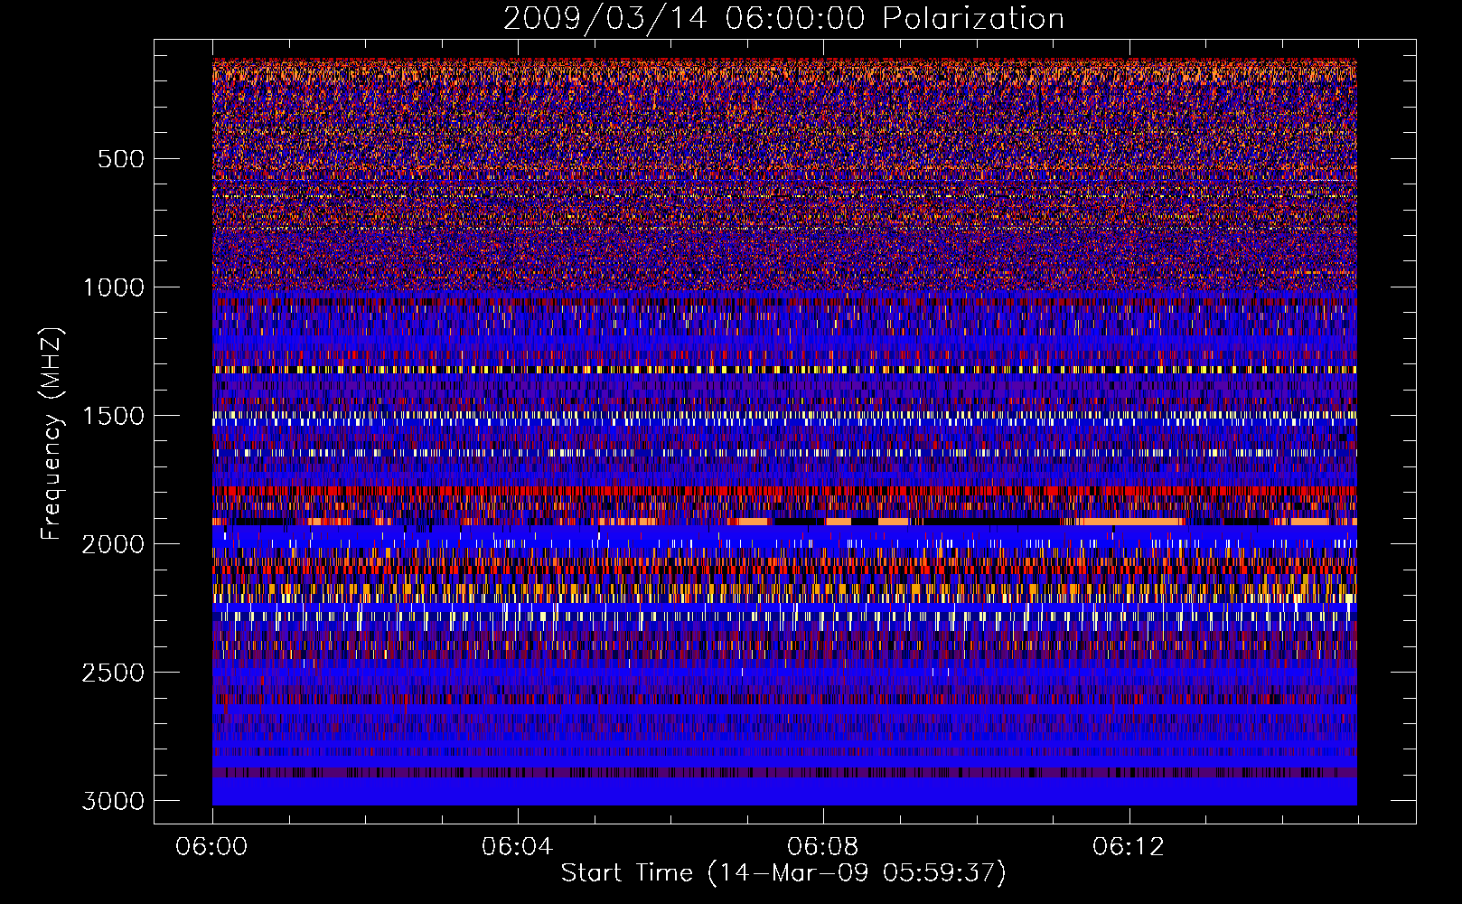Click the 3000 frequency tick label
This screenshot has width=1462, height=904.
[113, 801]
